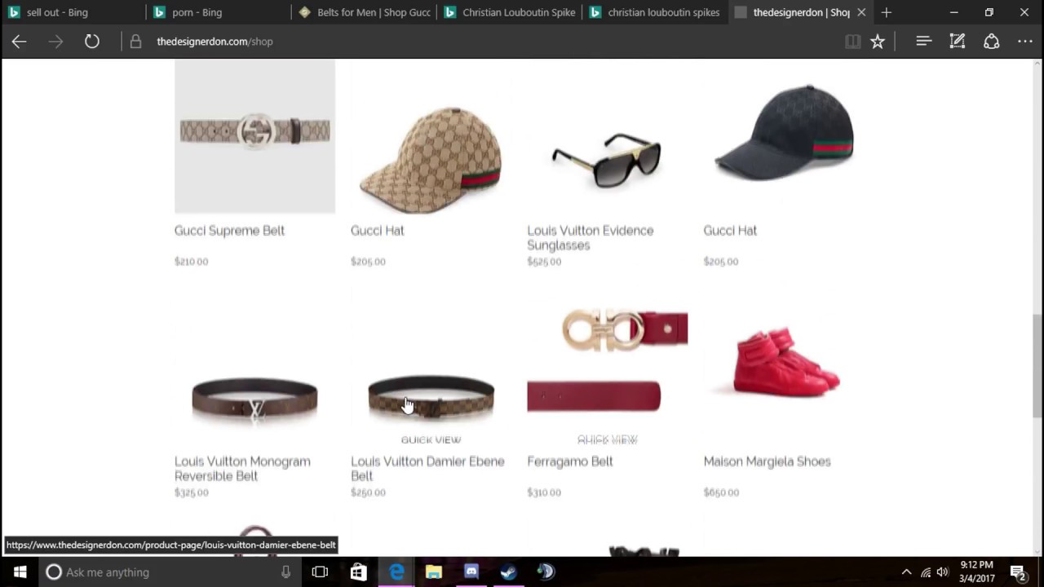The width and height of the screenshot is (1044, 587).
Task: Open tan Gucci Hat product image
Action: click(x=431, y=159)
